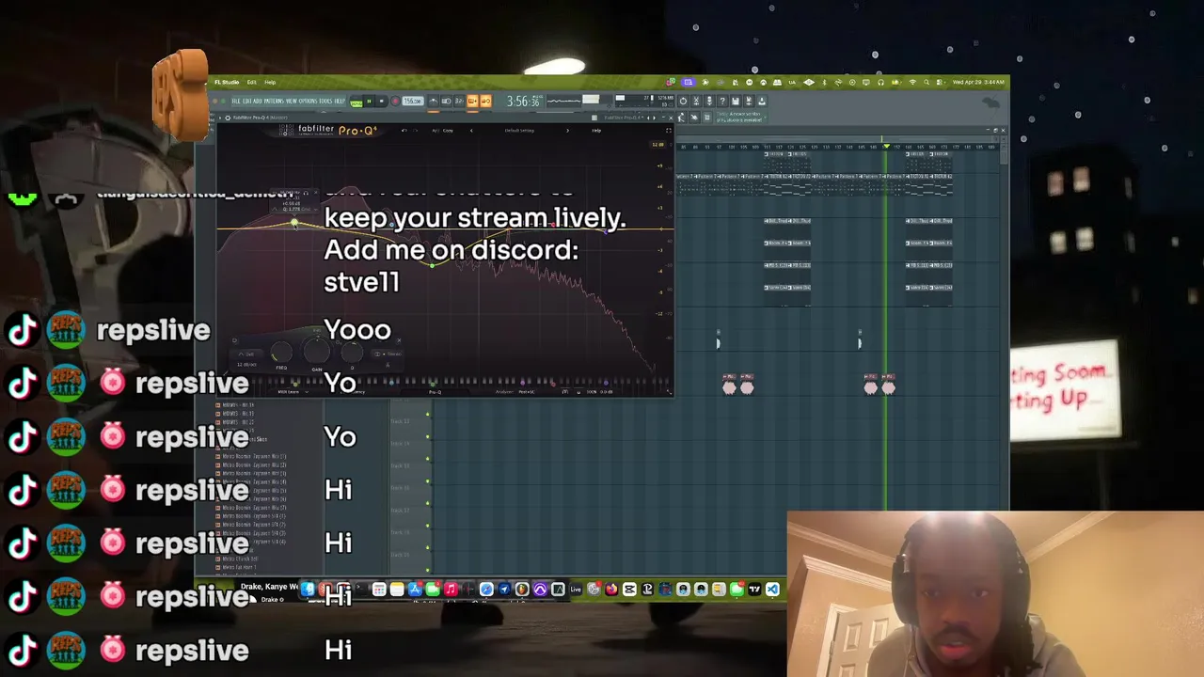Click Pro-Q undo arrow

tap(404, 131)
